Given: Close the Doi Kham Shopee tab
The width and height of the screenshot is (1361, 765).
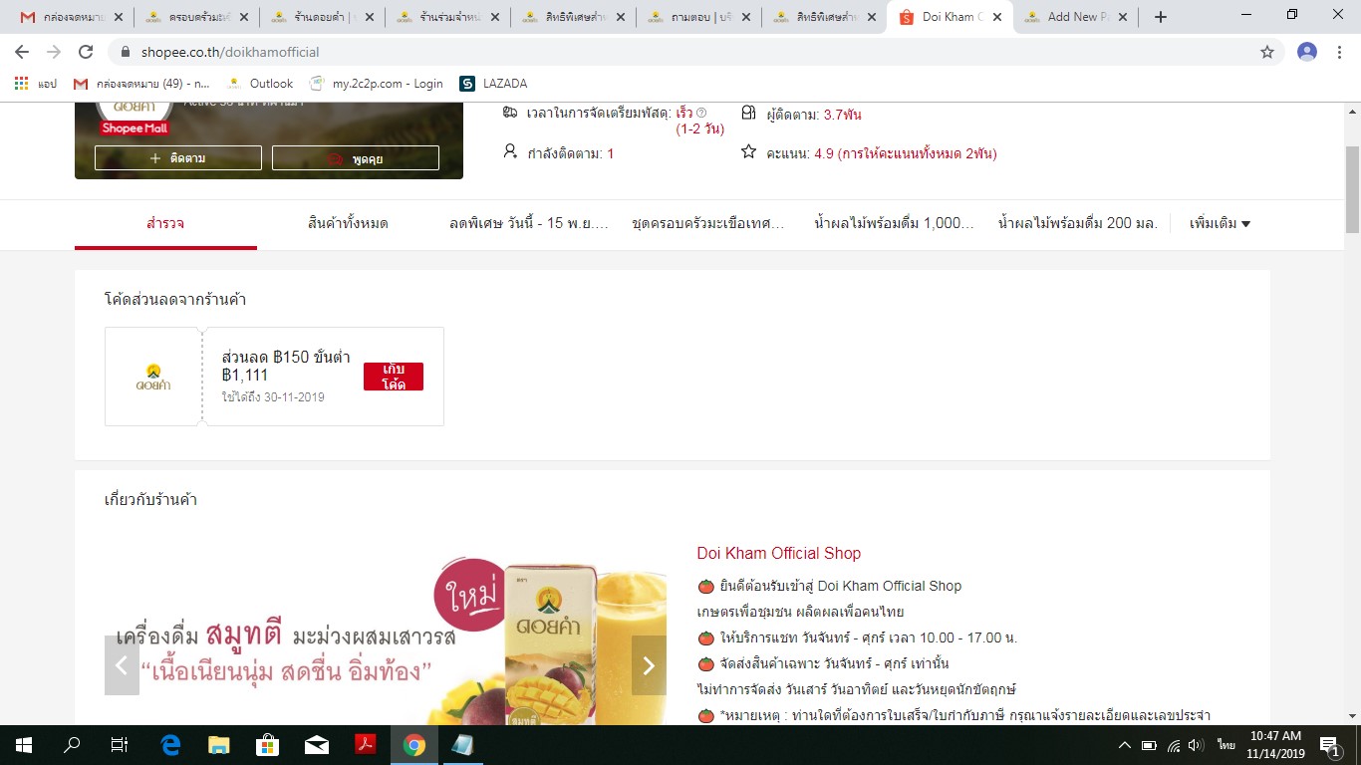Looking at the screenshot, I should [995, 17].
